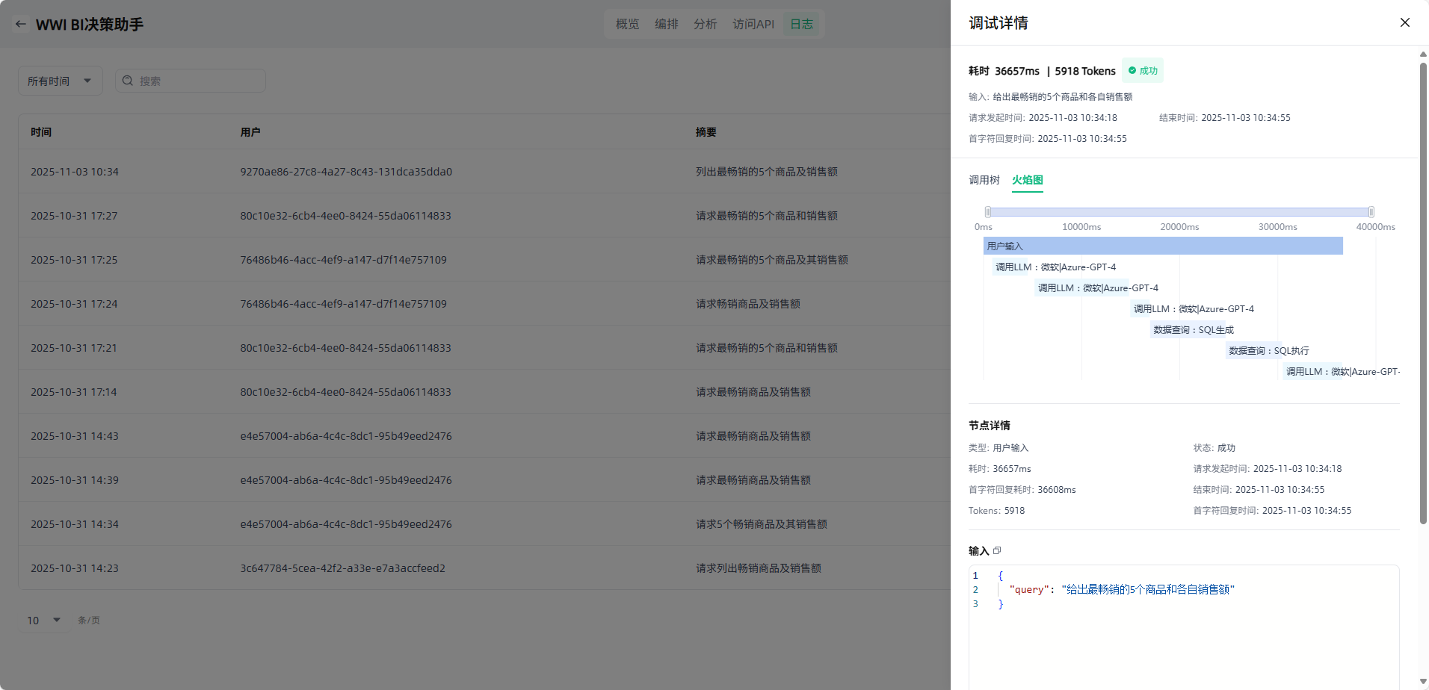Screen dimensions: 1429x690
Task: Click the left handle of timeline range slider
Action: click(988, 212)
